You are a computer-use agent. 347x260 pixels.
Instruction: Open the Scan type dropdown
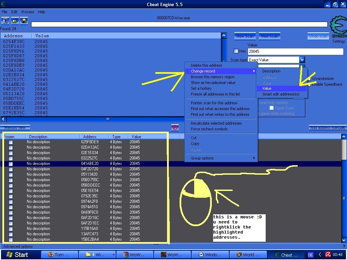pos(302,60)
